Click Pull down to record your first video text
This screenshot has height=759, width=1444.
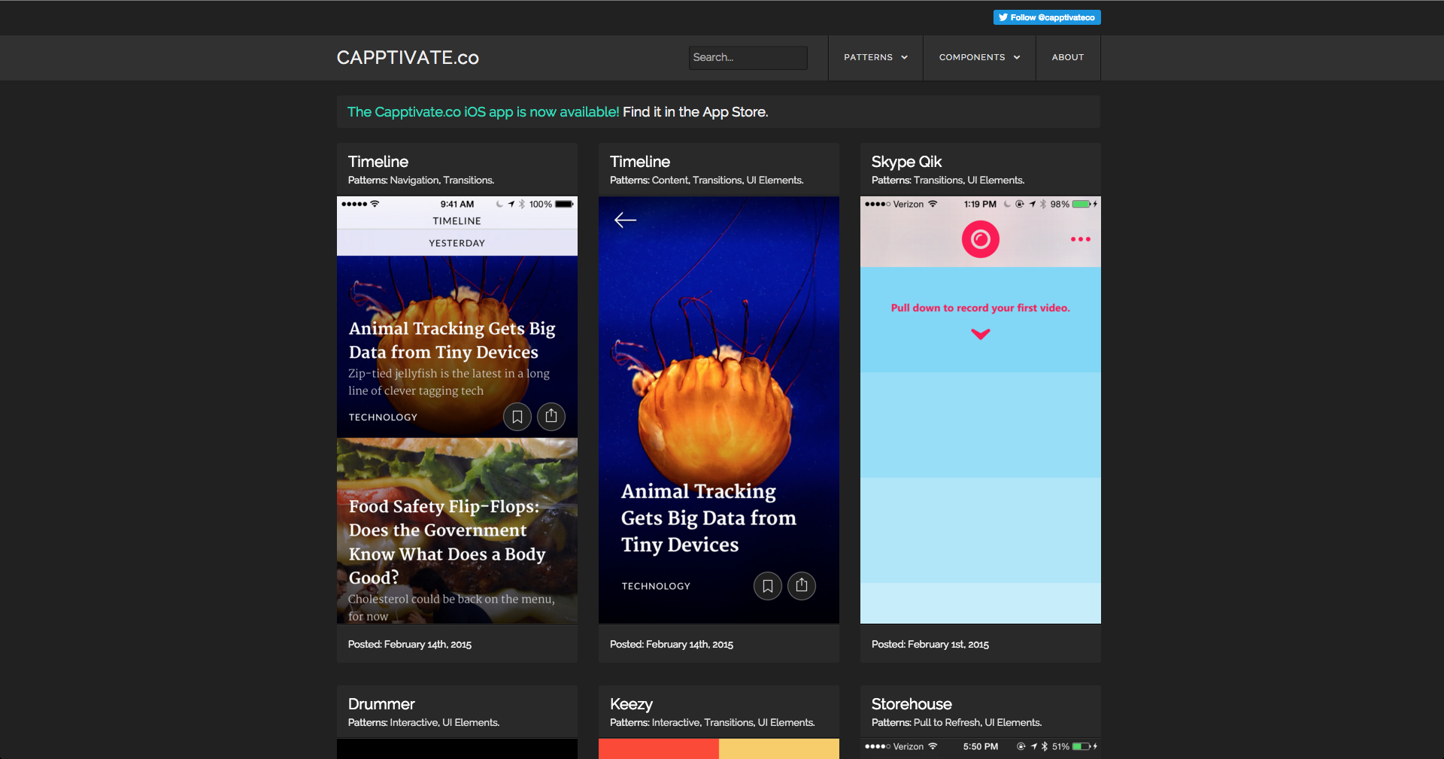[x=981, y=308]
